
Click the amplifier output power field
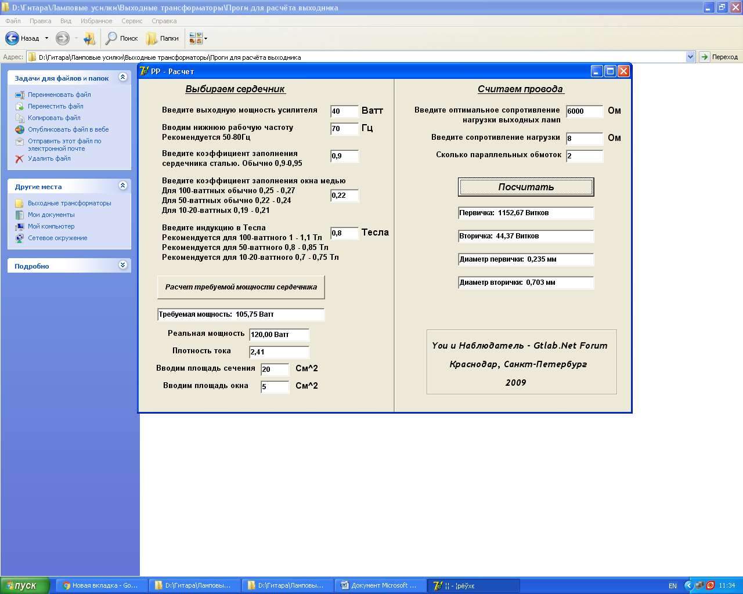[344, 111]
